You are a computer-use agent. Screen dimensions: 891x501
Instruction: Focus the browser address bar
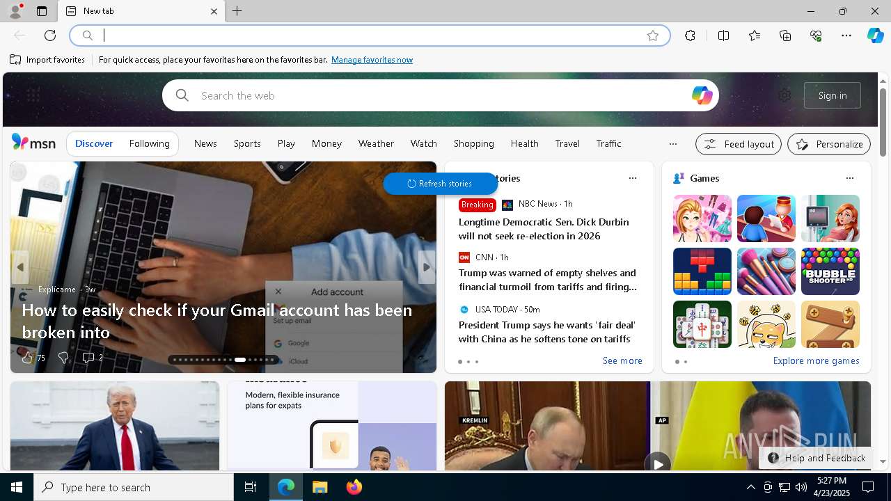(x=369, y=35)
